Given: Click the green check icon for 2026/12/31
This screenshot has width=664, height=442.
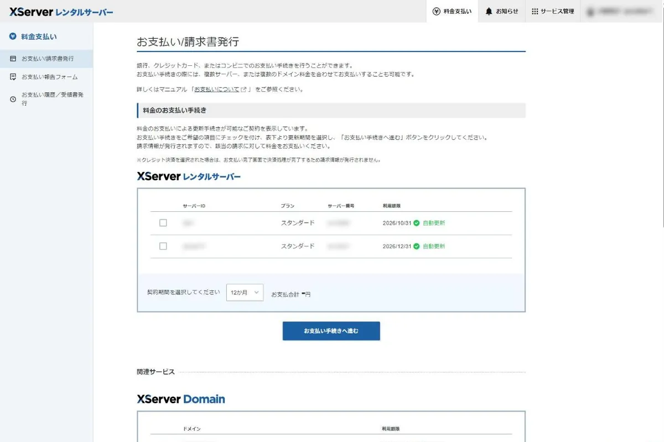Looking at the screenshot, I should click(417, 246).
